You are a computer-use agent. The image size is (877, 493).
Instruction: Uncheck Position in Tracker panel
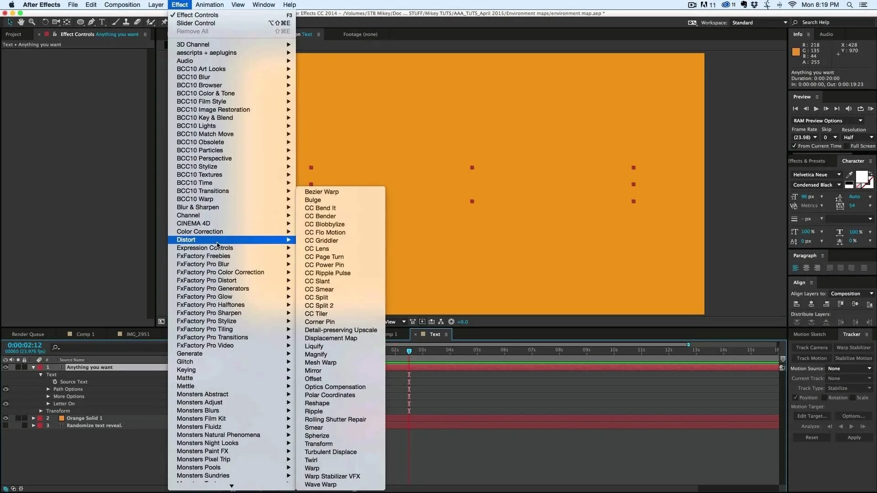point(795,398)
